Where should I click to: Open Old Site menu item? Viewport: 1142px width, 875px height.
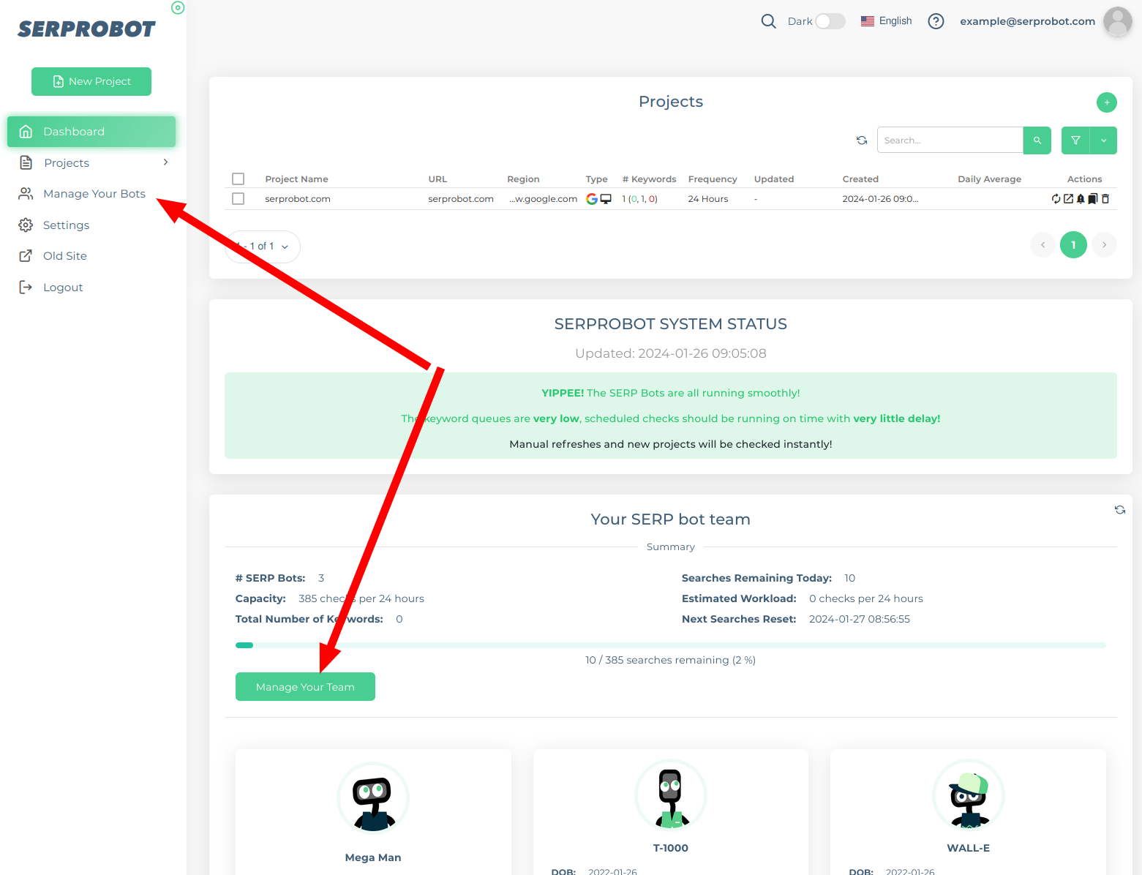pos(91,256)
